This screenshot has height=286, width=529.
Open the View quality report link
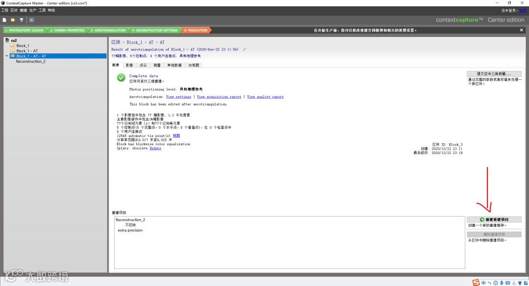(265, 97)
